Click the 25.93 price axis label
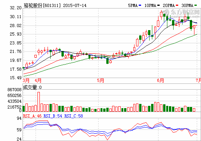The width and height of the screenshot is (201, 141). (x=15, y=34)
